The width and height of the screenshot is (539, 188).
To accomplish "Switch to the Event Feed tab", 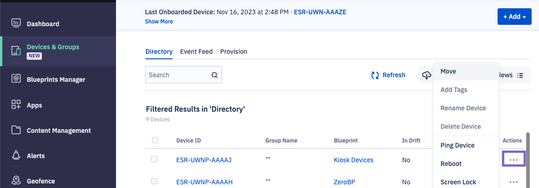I will point(196,51).
